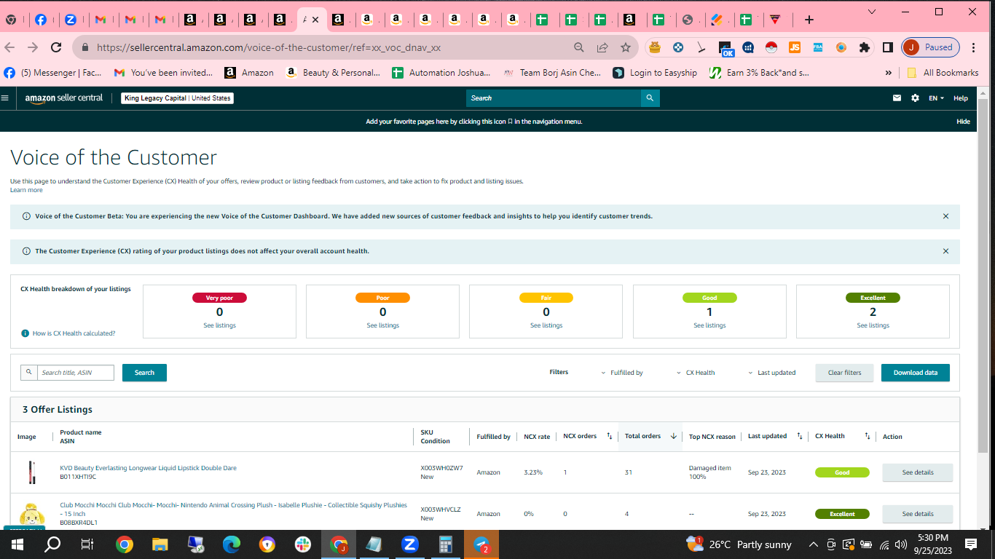This screenshot has width=995, height=559.
Task: Close the CX rating account health notice
Action: pos(945,251)
